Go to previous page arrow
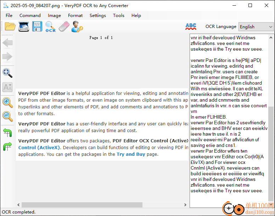This screenshot has height=216, width=275. tap(7, 43)
